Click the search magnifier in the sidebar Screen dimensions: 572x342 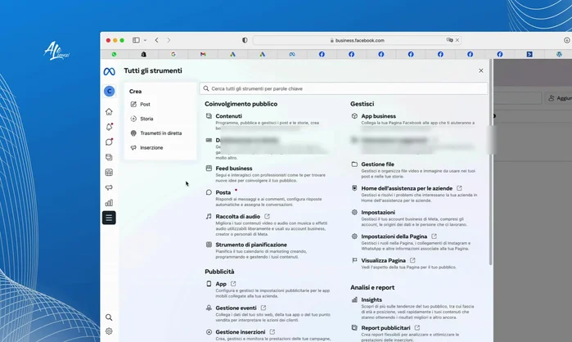tap(109, 317)
